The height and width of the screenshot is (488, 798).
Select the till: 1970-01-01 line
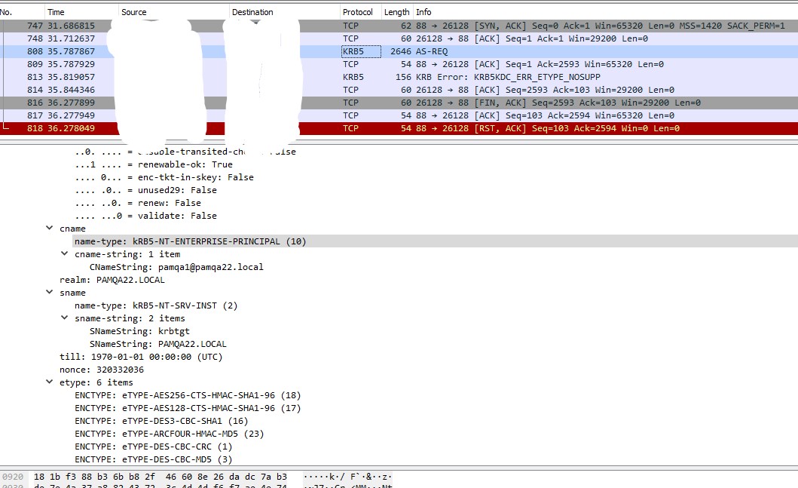(141, 357)
